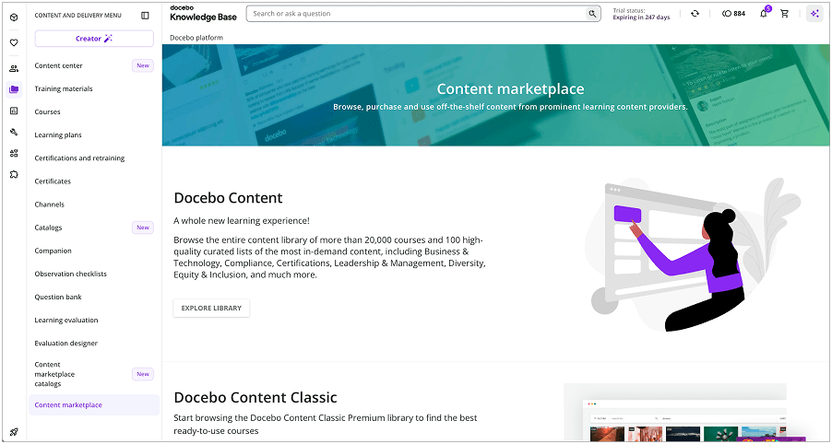The height and width of the screenshot is (444, 832).
Task: Open Learning evaluation menu item
Action: (x=94, y=320)
